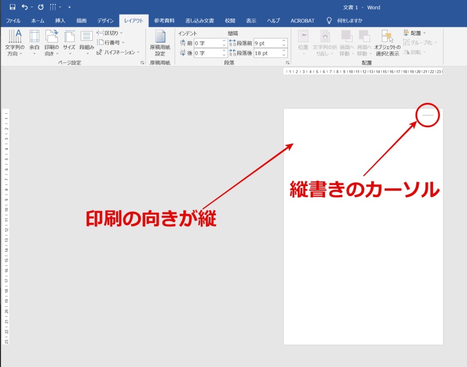Click the インデント 後 input field
This screenshot has height=367, width=467.
point(208,53)
